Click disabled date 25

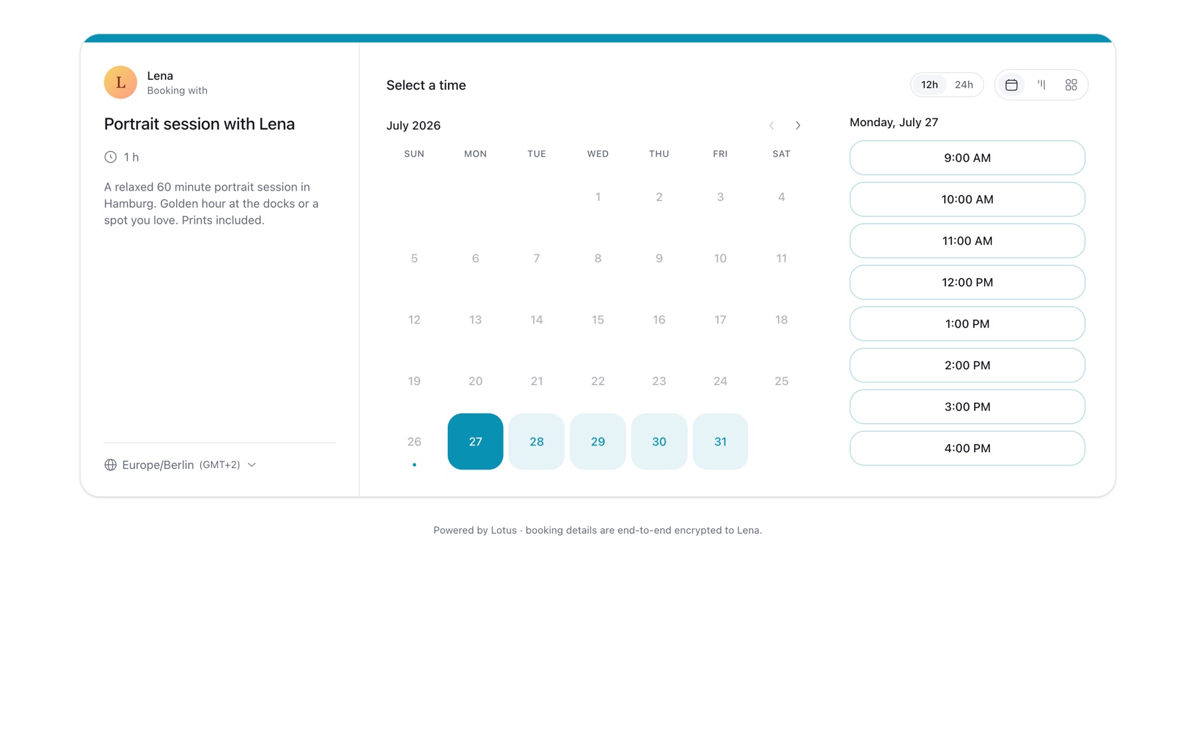781,381
